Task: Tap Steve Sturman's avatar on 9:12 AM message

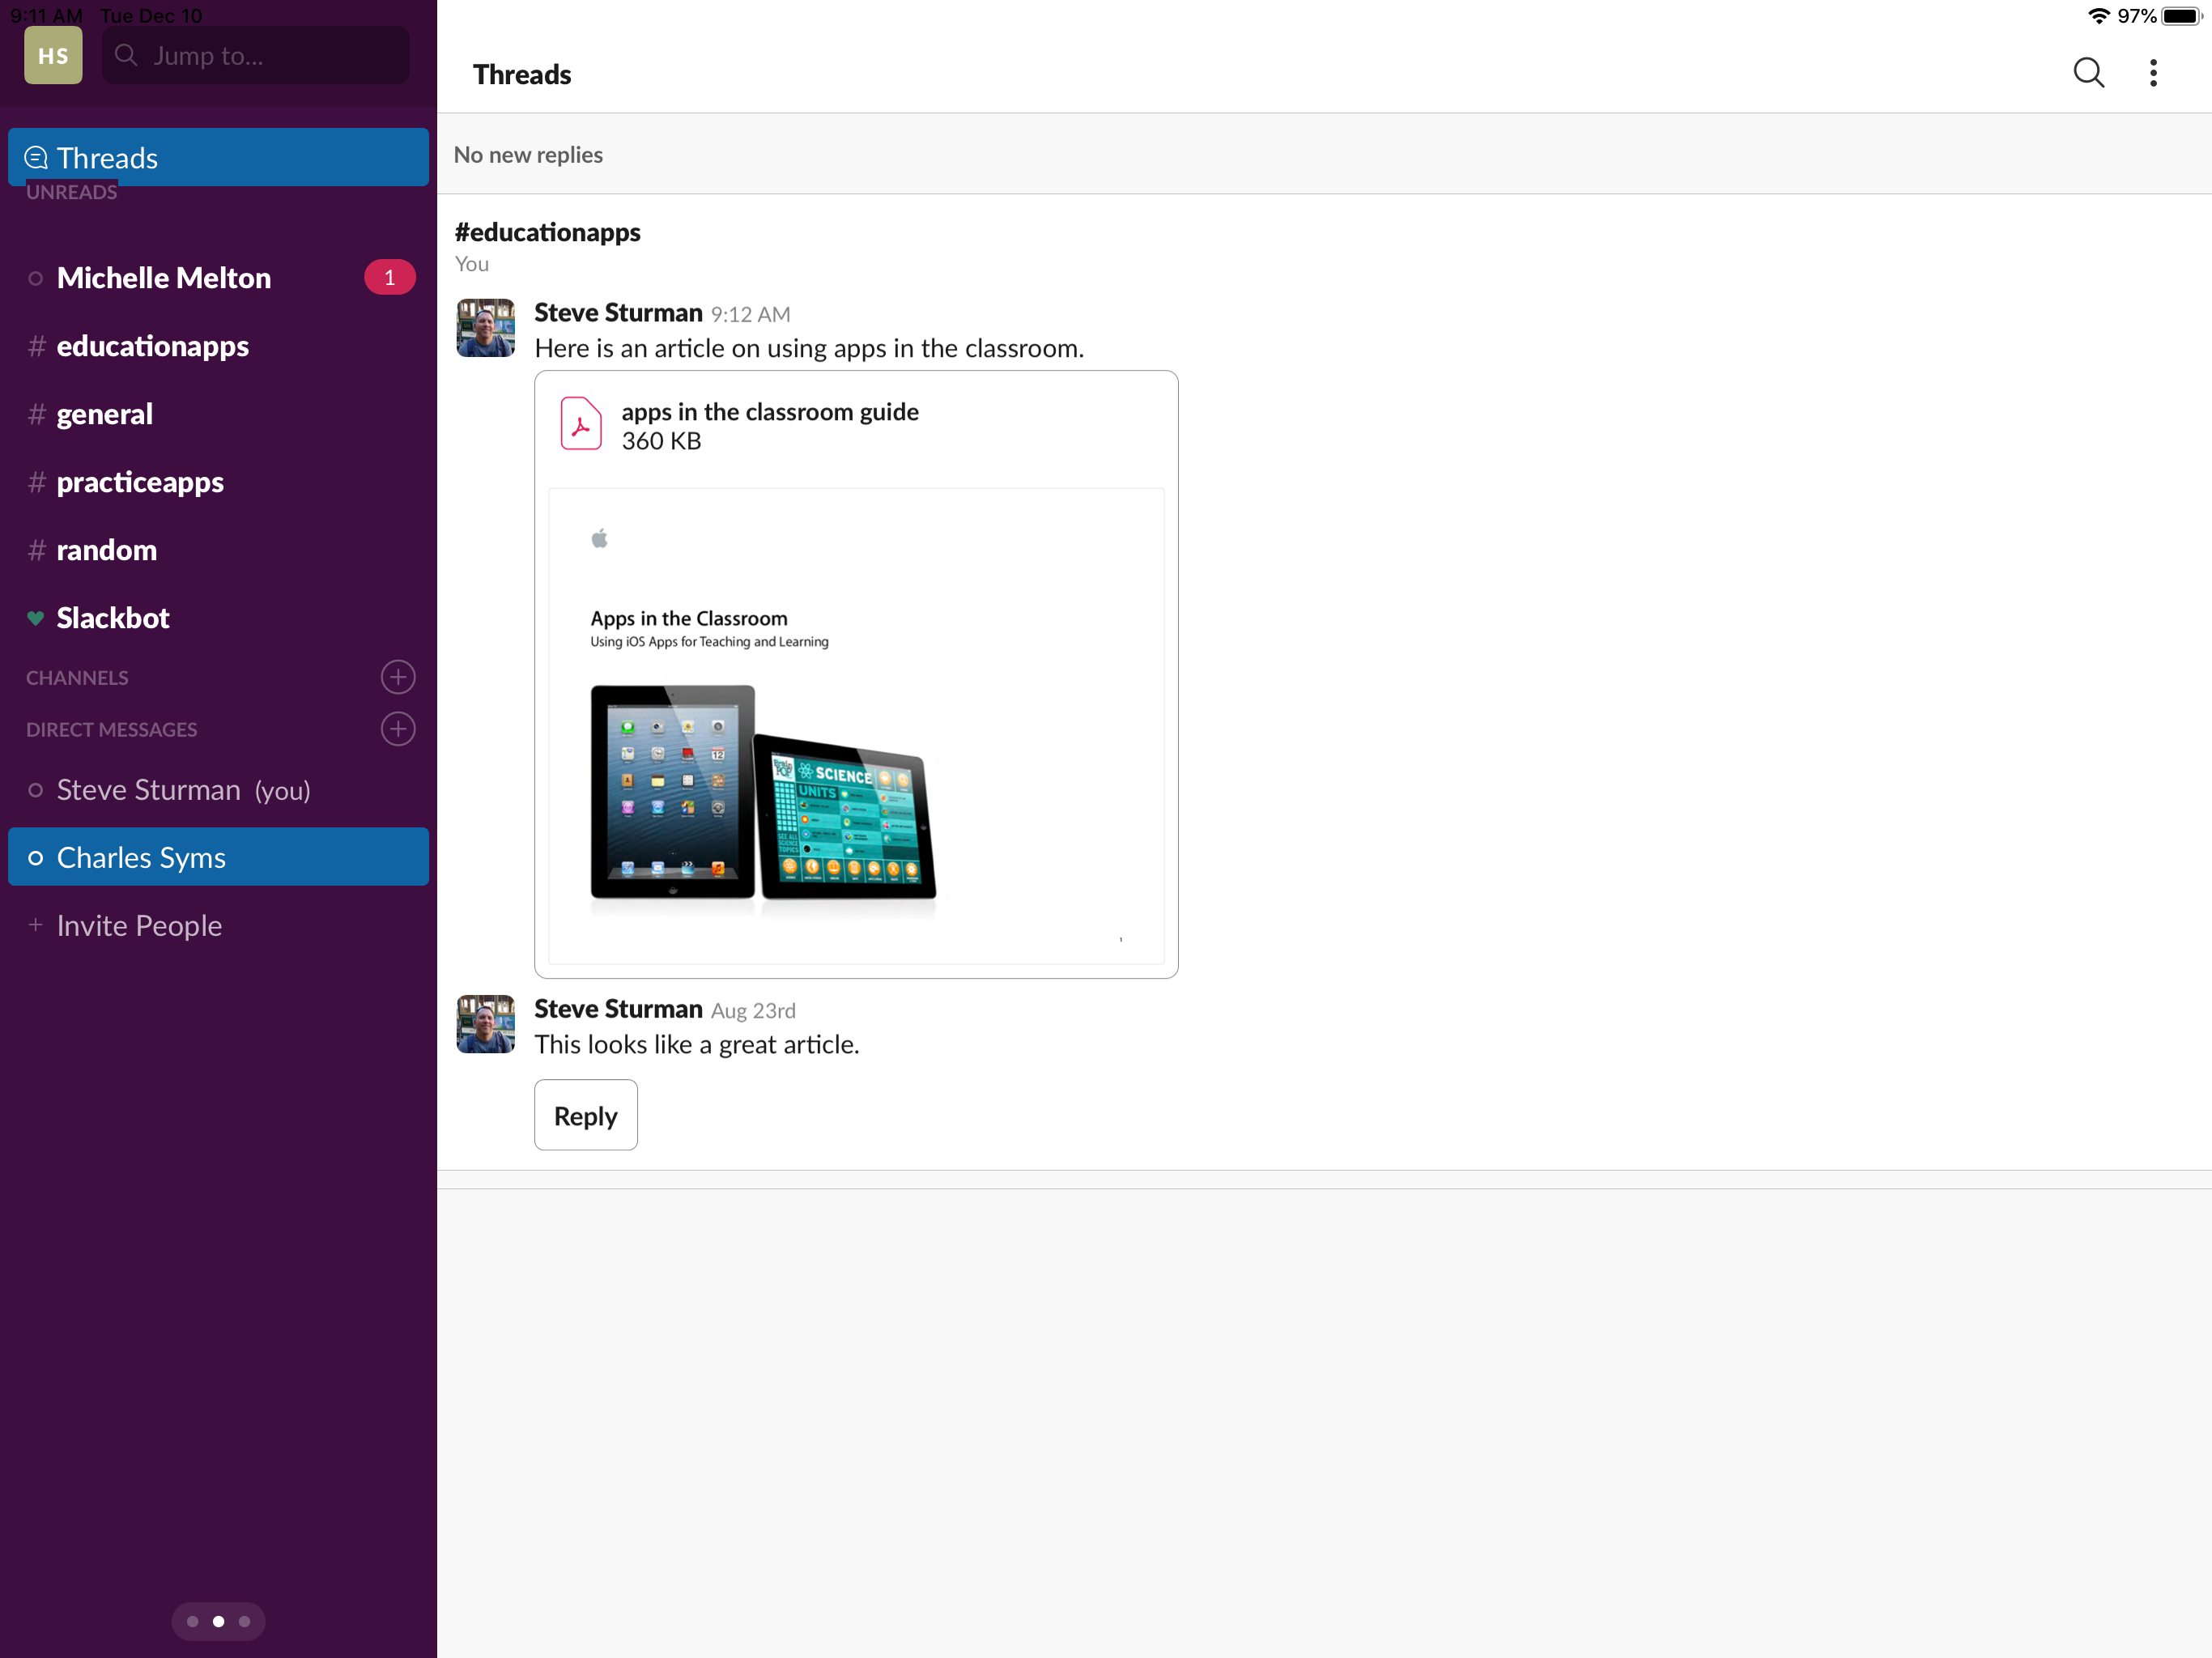Action: (486, 328)
